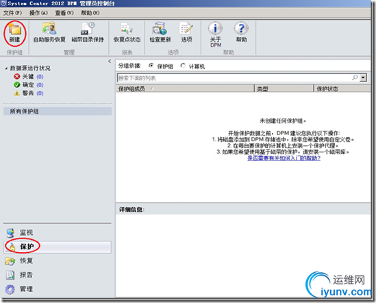Click the yellow 警告 warning icon
Viewport: 376px width, 303px height.
coord(17,93)
